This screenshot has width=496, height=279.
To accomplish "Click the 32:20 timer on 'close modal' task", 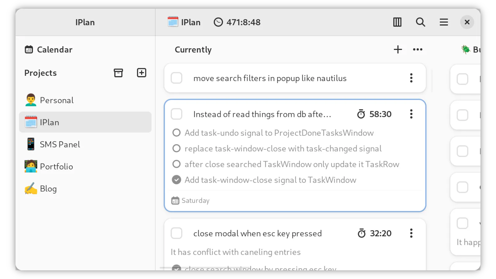I will (374, 233).
